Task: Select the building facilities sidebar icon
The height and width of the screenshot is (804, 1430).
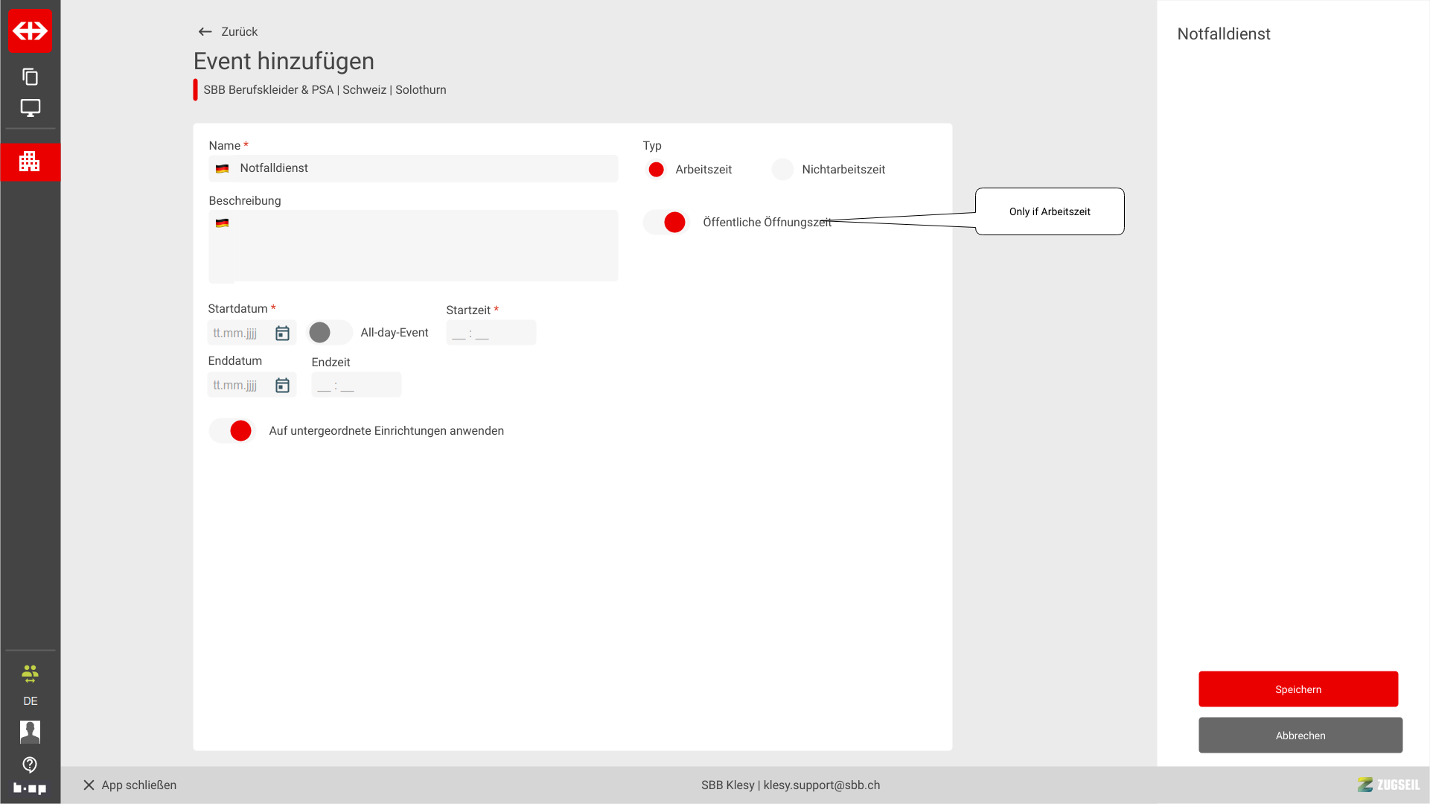Action: pyautogui.click(x=30, y=162)
